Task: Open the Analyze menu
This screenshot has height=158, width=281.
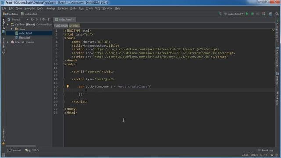Action: [x=51, y=8]
